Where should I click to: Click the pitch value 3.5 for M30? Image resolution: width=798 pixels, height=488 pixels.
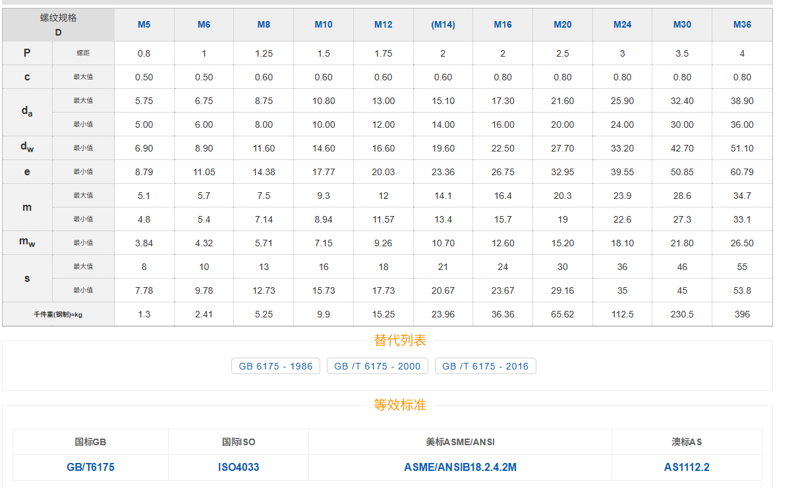682,53
